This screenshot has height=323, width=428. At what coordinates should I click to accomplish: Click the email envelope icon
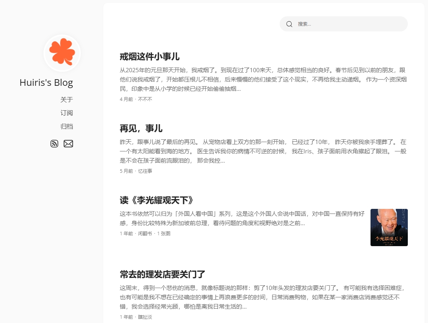coord(68,144)
